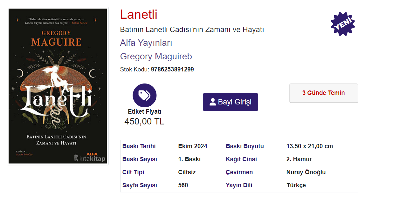The image size is (413, 200).
Task: Click the Ciltsiz binding type value
Action: [187, 172]
